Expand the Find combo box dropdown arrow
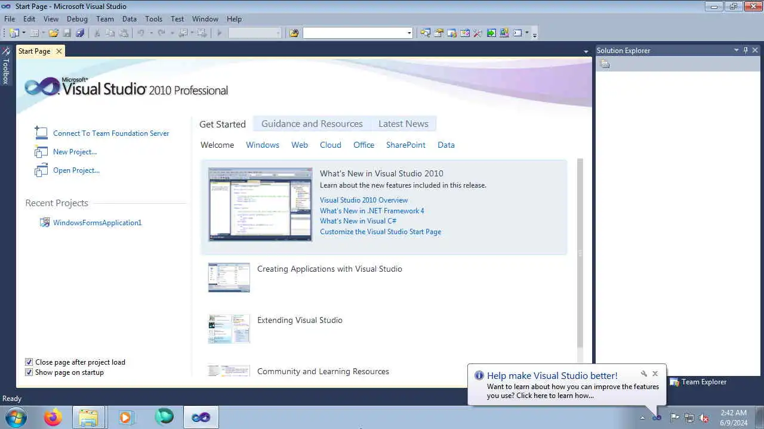 pos(409,33)
